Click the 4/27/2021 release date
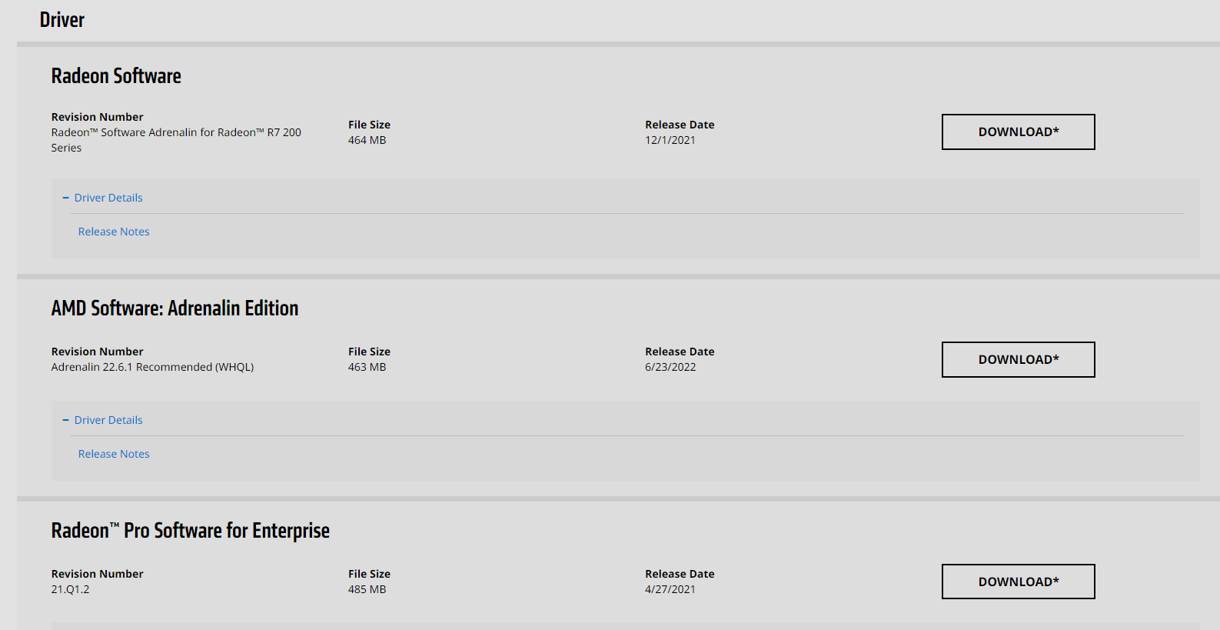The image size is (1220, 630). [670, 589]
